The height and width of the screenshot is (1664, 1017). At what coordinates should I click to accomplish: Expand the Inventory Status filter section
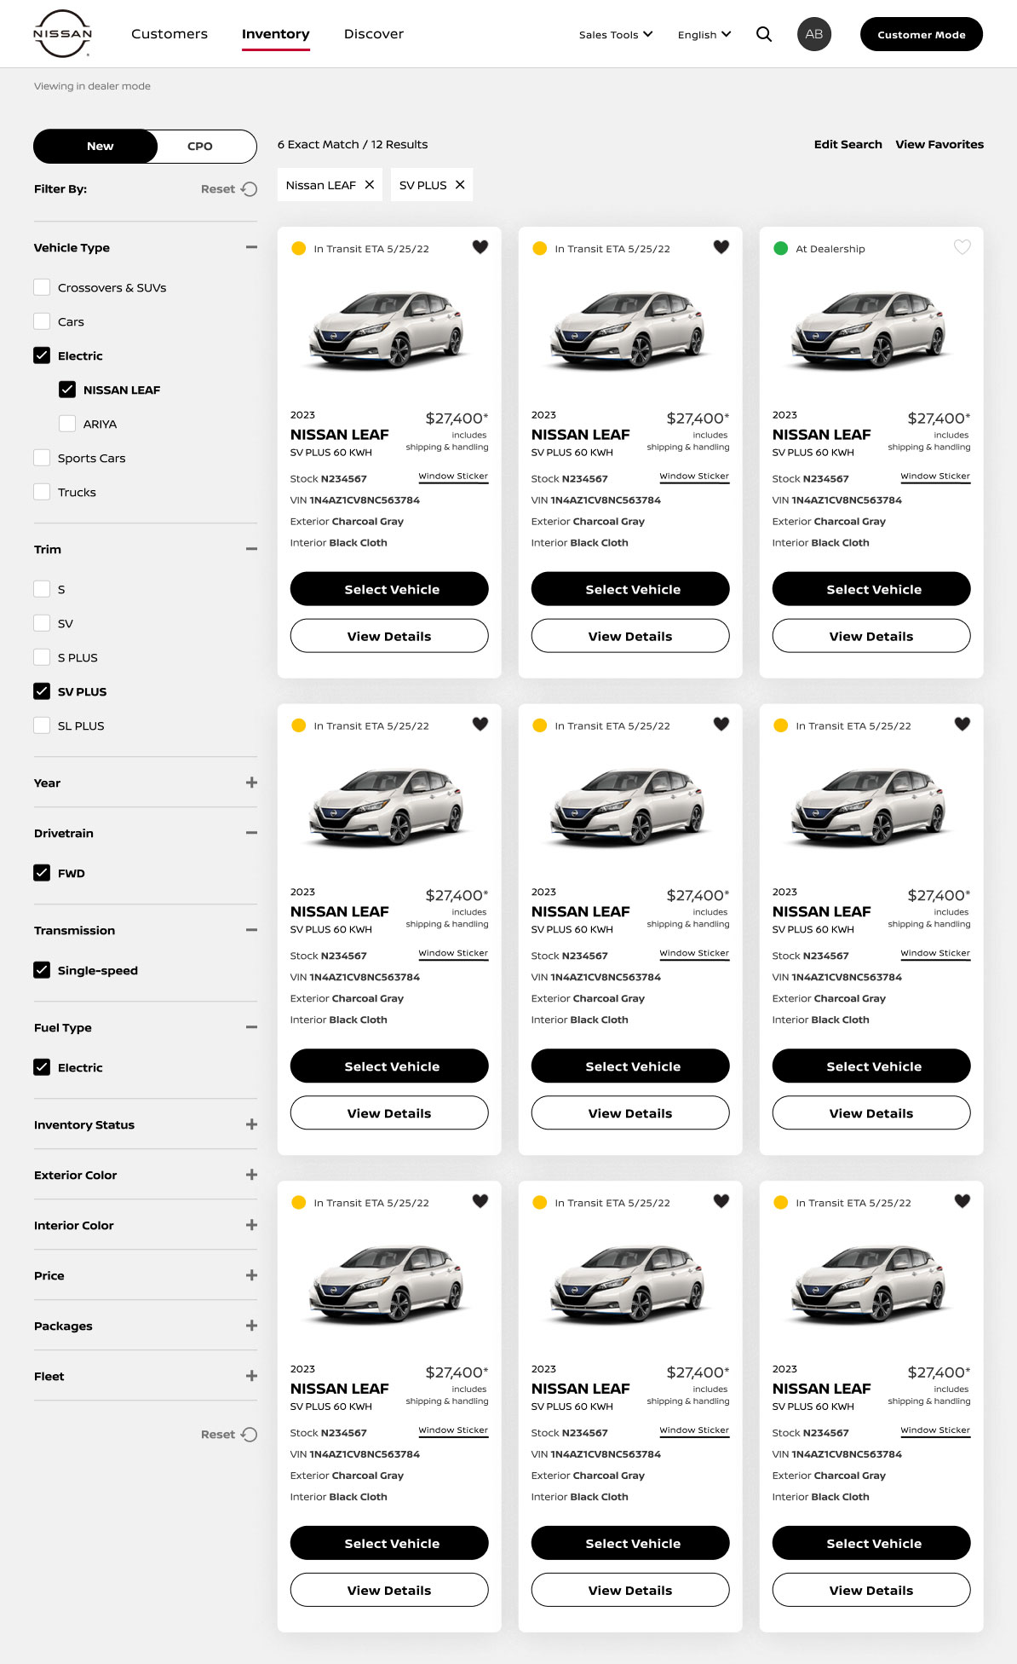pyautogui.click(x=251, y=1124)
